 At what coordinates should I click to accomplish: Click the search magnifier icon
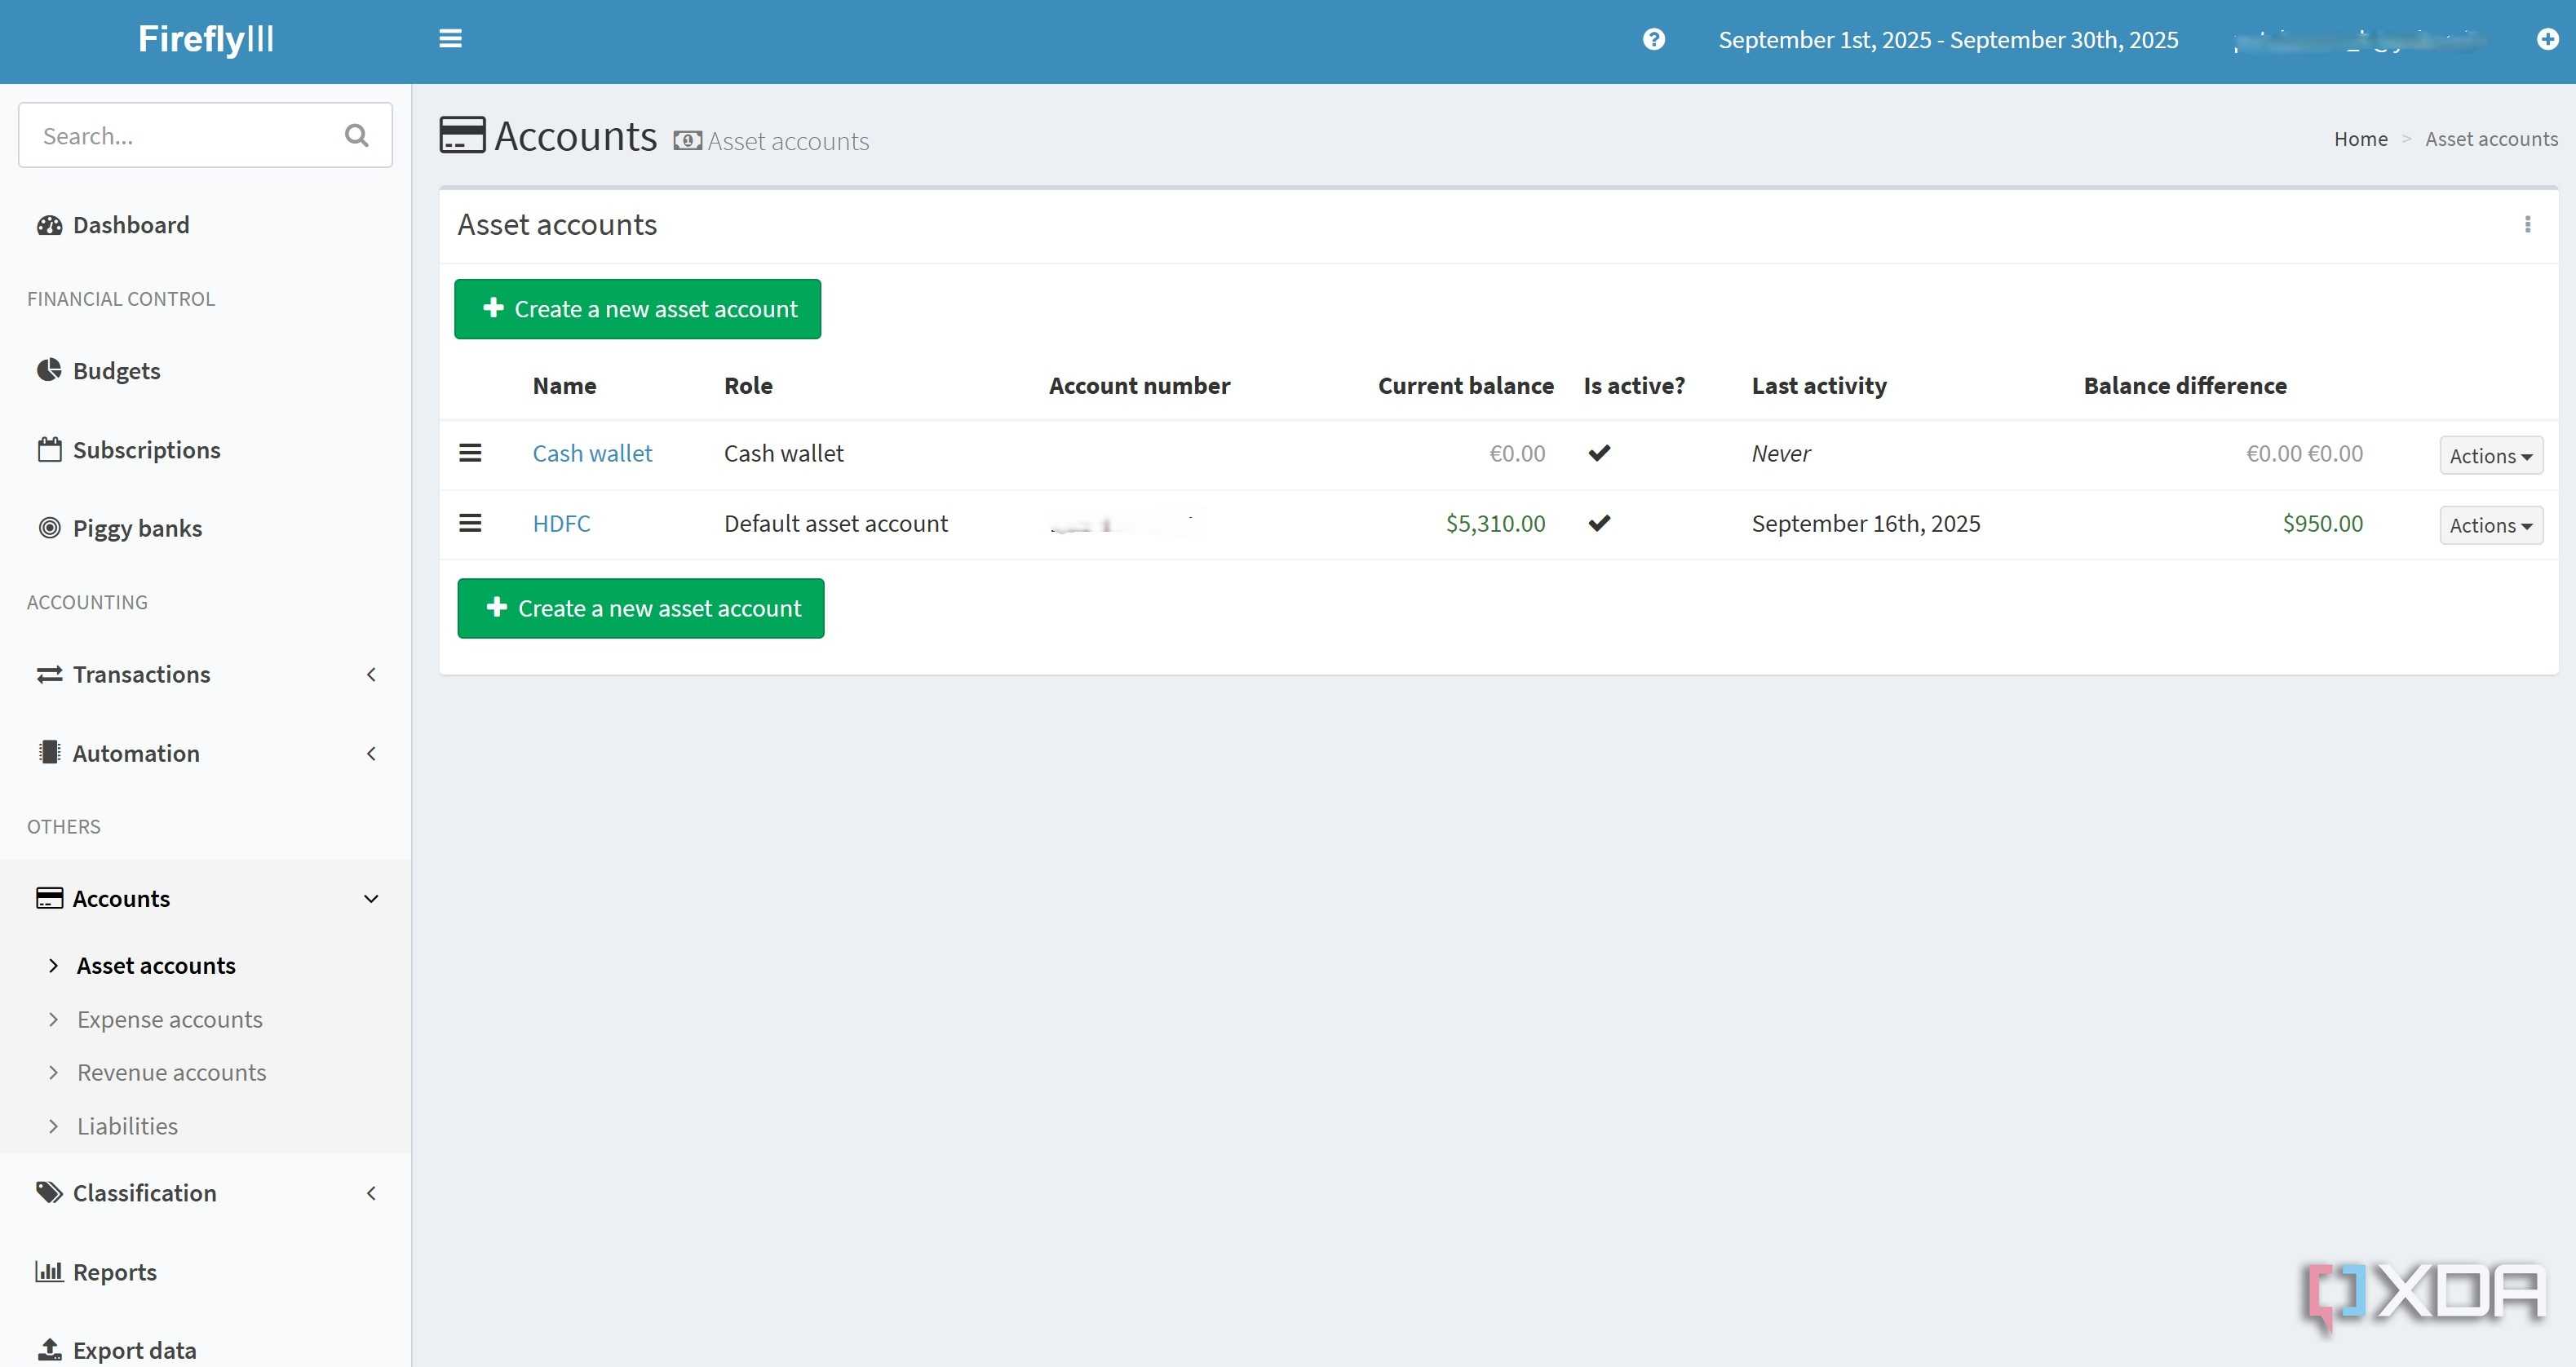(x=356, y=135)
